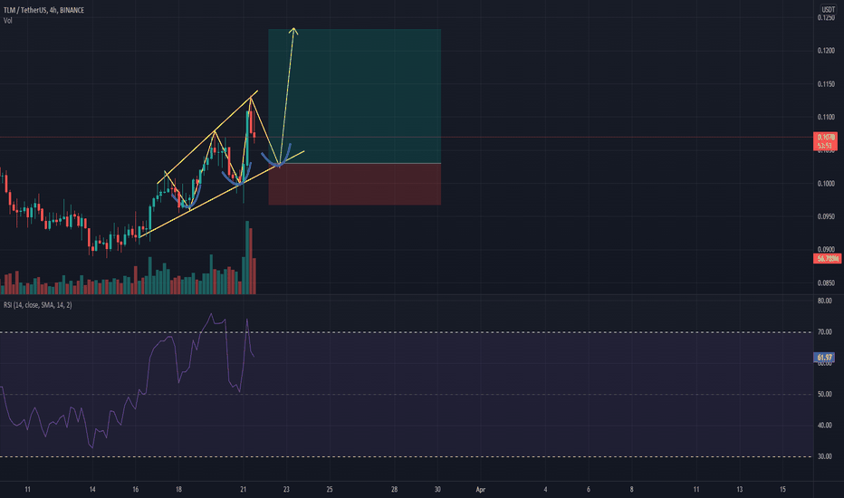Click the 14 date label on time axis

pyautogui.click(x=92, y=489)
